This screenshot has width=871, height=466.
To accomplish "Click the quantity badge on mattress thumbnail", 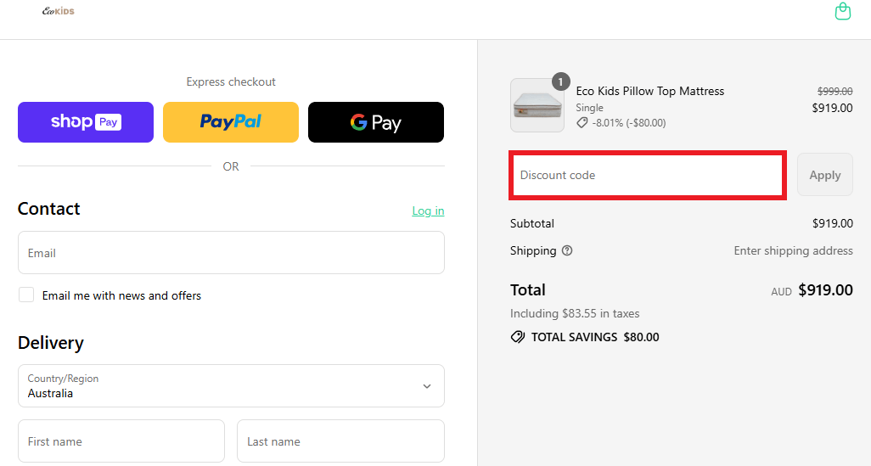I will pos(561,81).
